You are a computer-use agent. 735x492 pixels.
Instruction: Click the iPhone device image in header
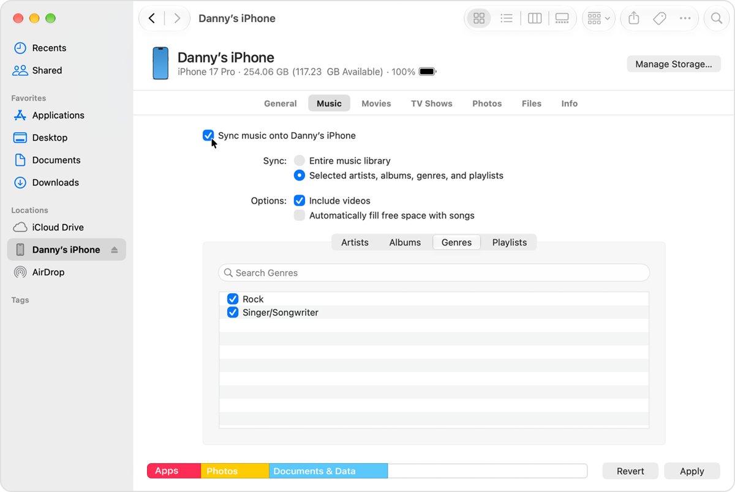[160, 64]
